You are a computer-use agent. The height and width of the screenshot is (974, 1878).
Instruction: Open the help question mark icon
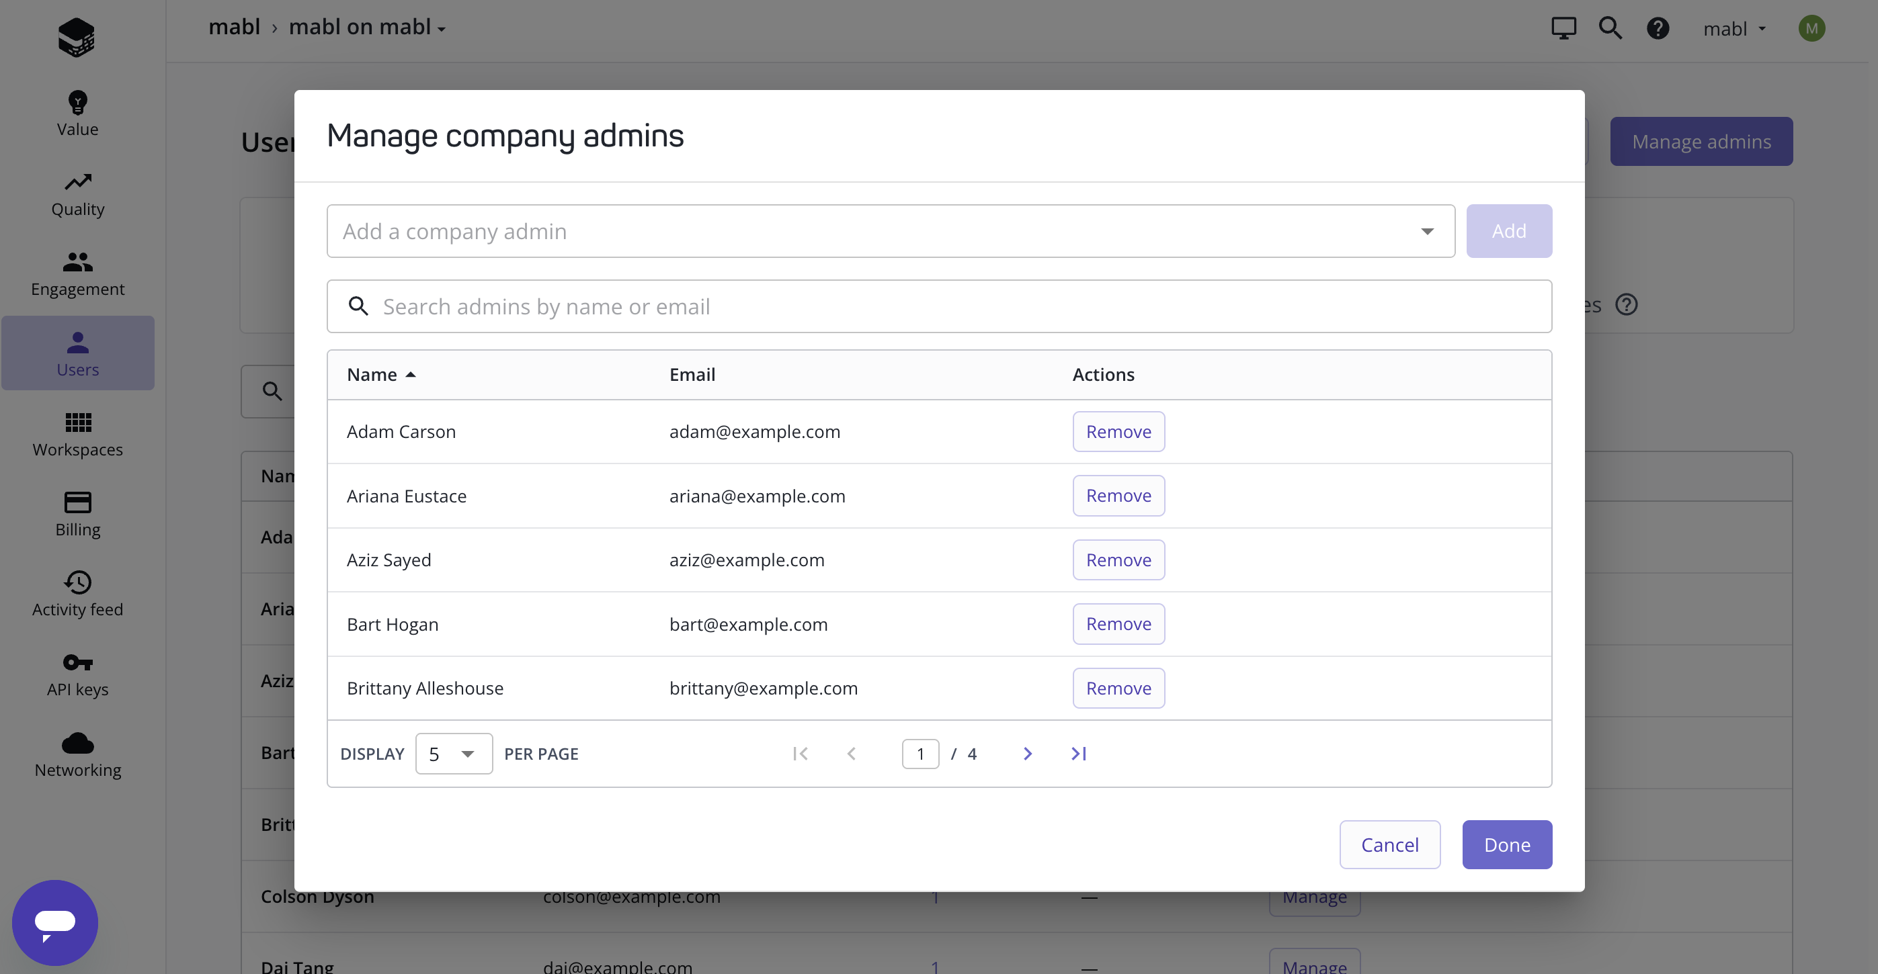point(1658,28)
